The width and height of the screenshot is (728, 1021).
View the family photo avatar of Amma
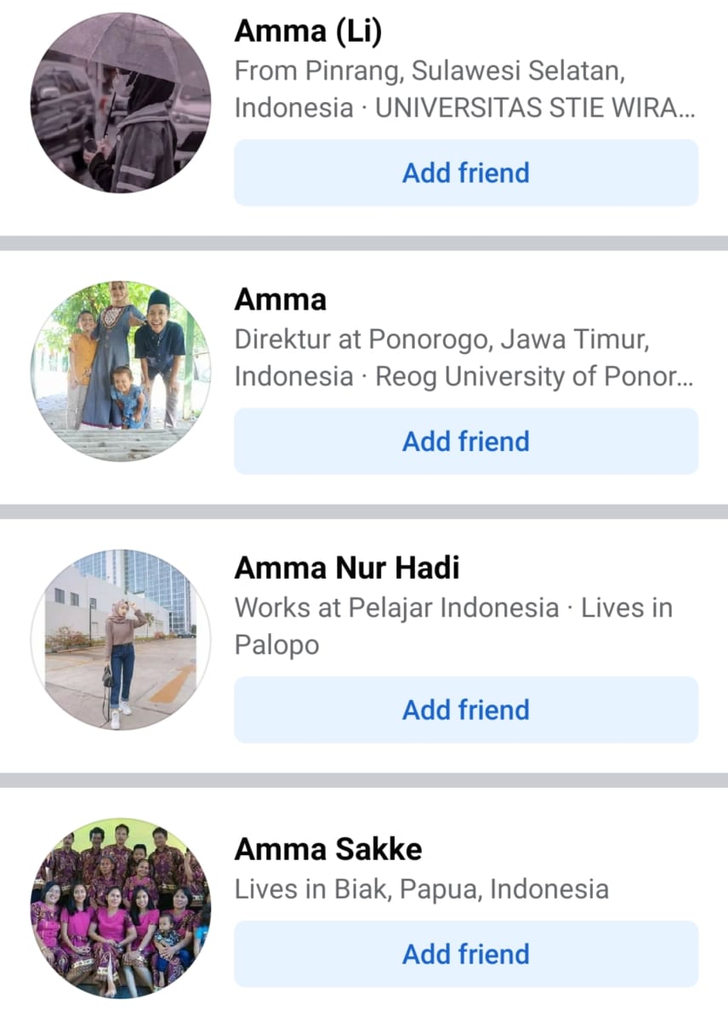121,371
